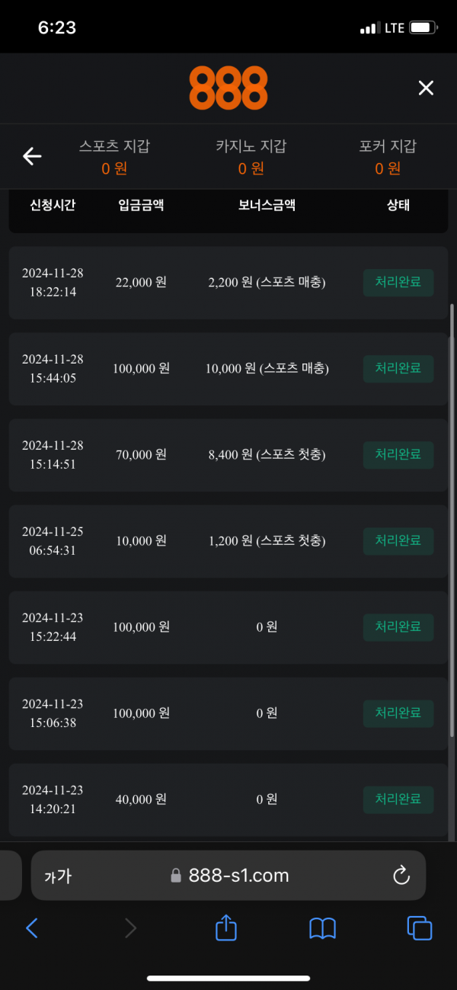The width and height of the screenshot is (457, 990).
Task: Tap the battery indicator in status bar
Action: coord(424,28)
